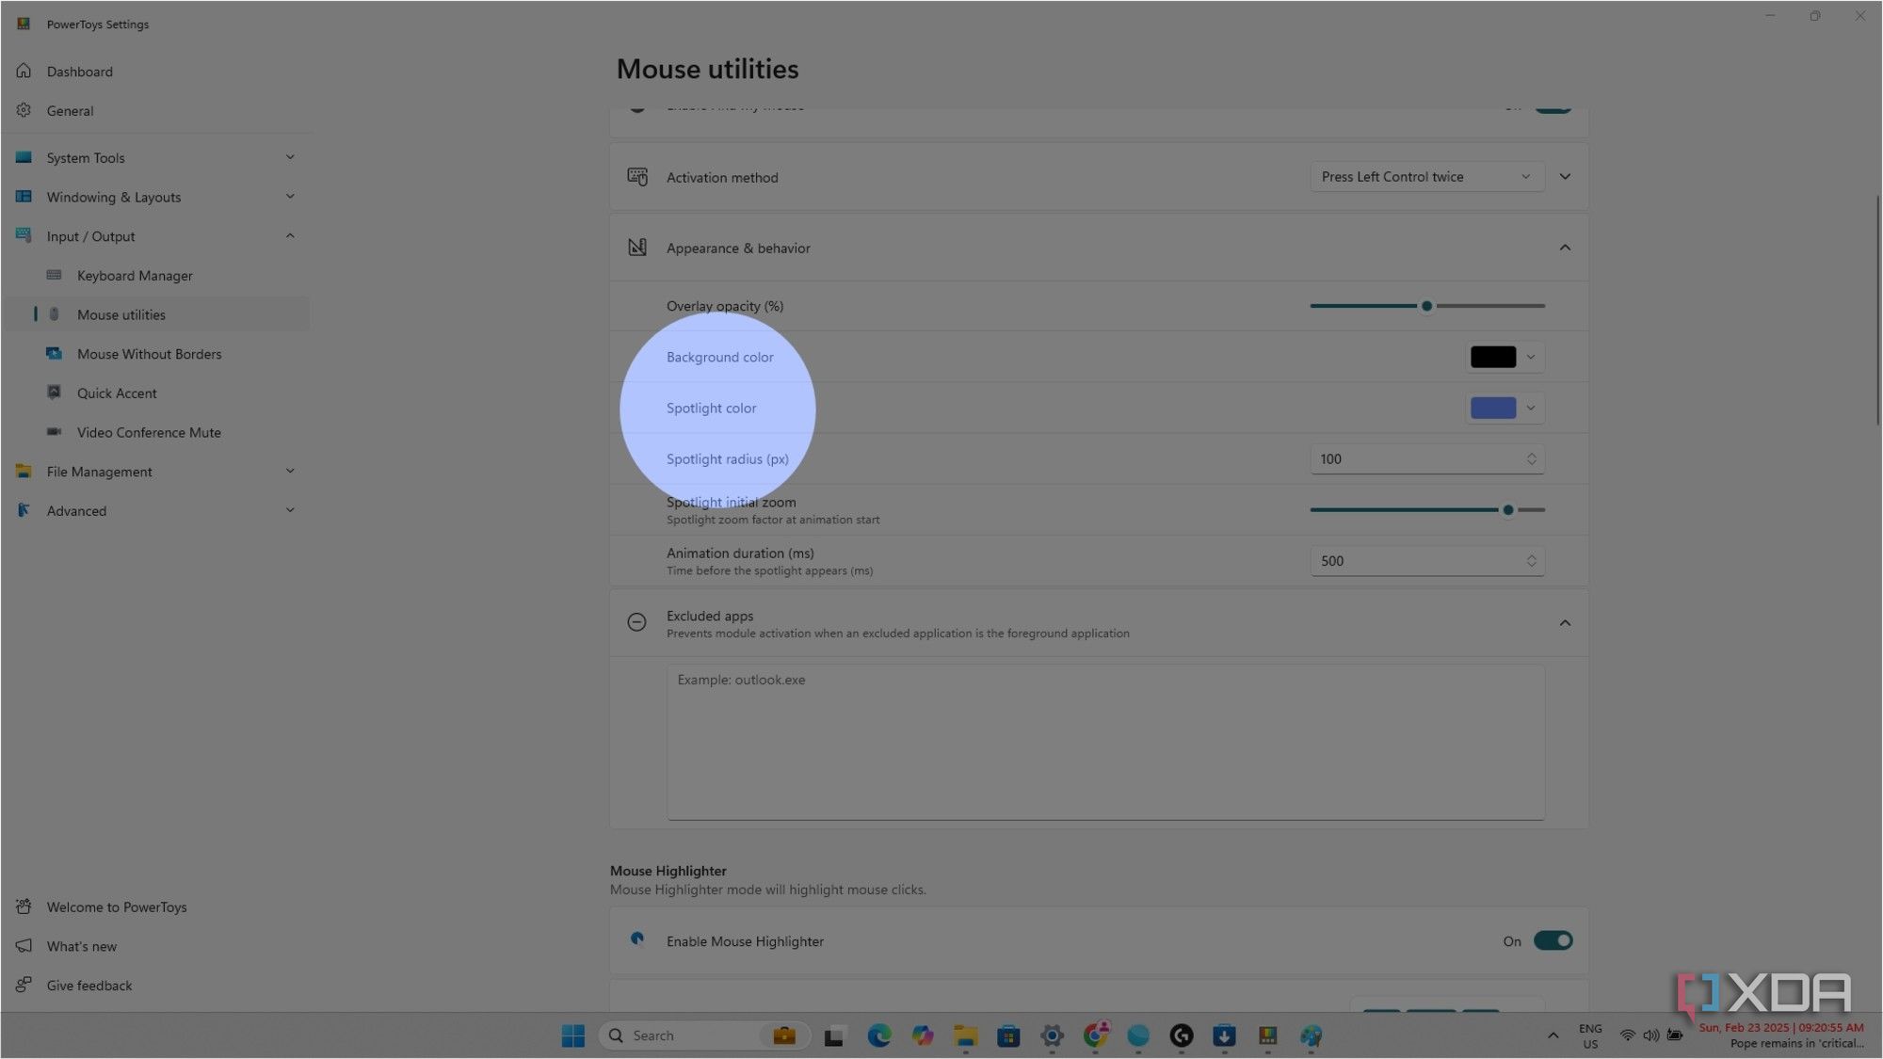Viewport: 1883px width, 1059px height.
Task: Open File Explorer from taskbar
Action: click(x=965, y=1035)
